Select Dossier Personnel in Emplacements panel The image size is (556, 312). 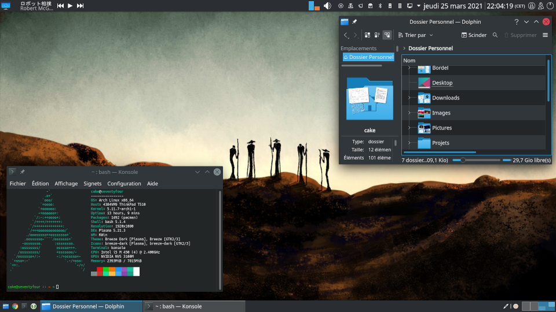[x=368, y=57]
